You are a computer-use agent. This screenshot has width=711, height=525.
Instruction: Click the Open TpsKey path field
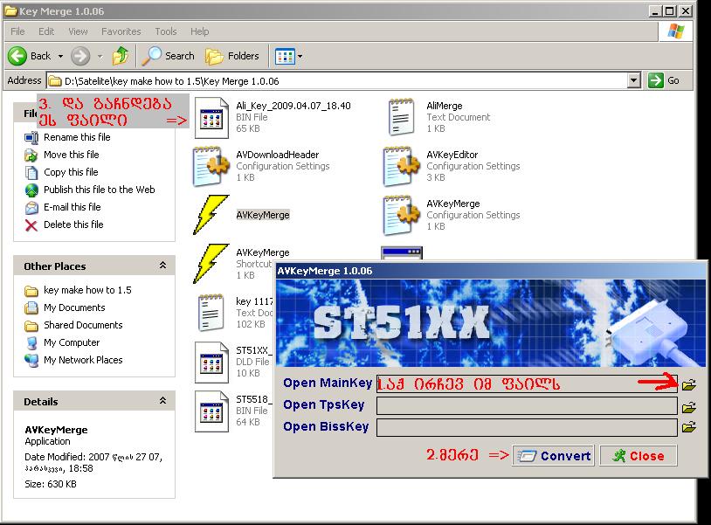click(527, 406)
